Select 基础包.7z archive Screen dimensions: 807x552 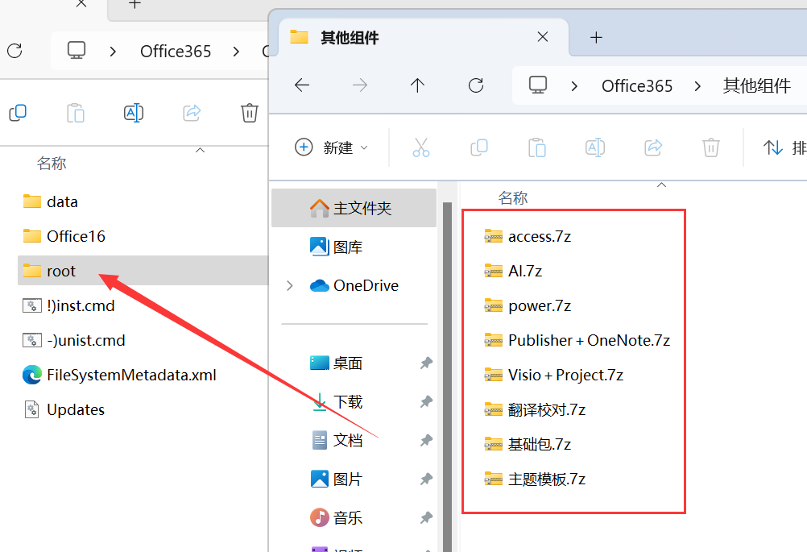point(527,444)
